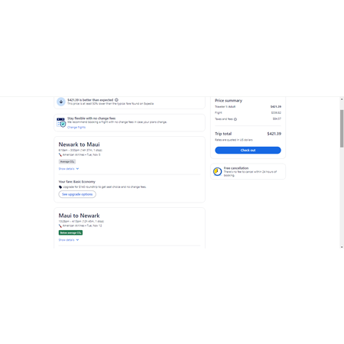The height and width of the screenshot is (344, 344).
Task: Expand Show details for Maui to Newark
Action: 69,240
